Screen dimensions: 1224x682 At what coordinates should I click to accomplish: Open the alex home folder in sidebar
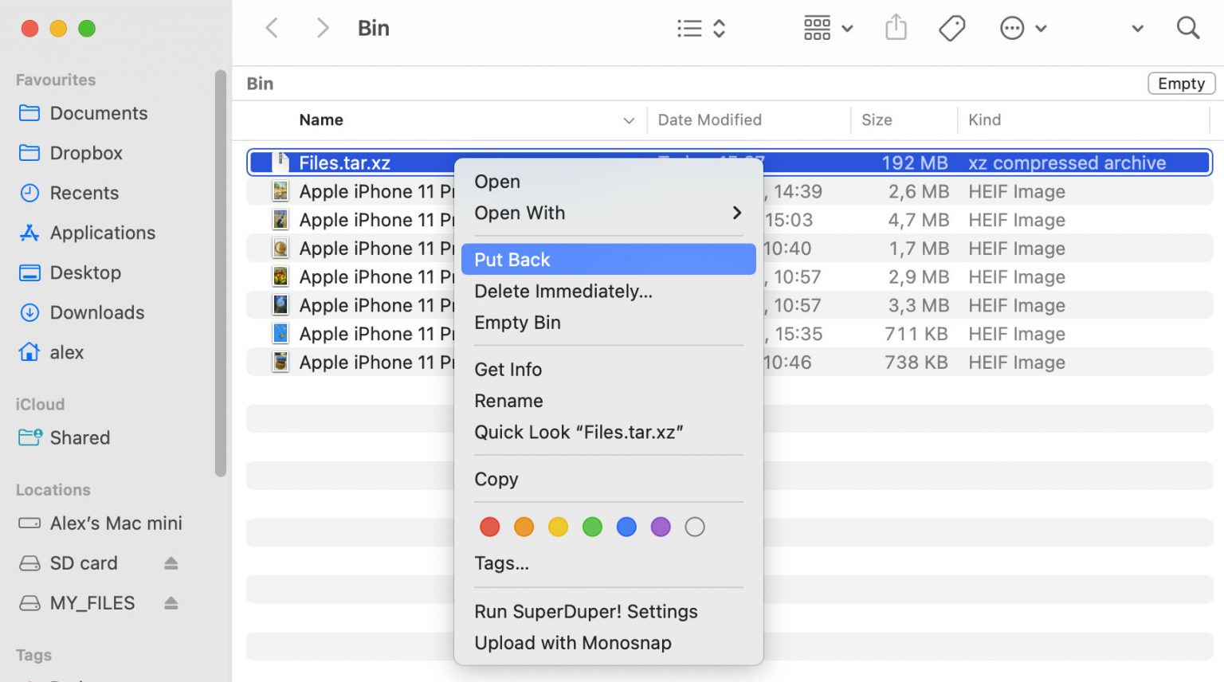pyautogui.click(x=67, y=352)
